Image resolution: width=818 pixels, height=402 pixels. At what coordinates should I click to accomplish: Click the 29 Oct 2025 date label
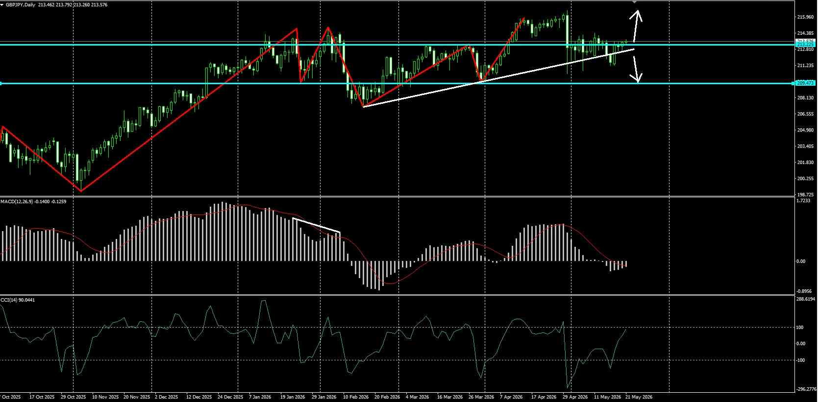(x=74, y=397)
